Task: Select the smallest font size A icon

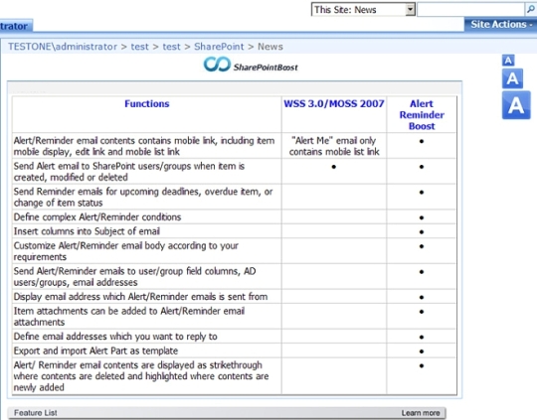Action: tap(508, 61)
